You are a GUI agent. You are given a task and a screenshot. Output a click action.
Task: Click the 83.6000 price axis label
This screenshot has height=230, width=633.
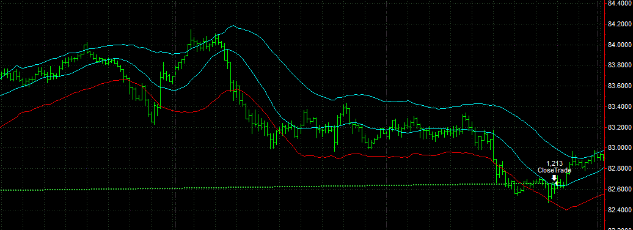pos(620,86)
